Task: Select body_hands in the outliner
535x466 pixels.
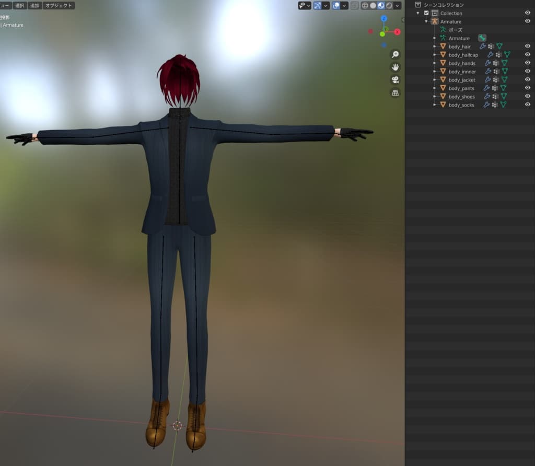Action: point(462,63)
